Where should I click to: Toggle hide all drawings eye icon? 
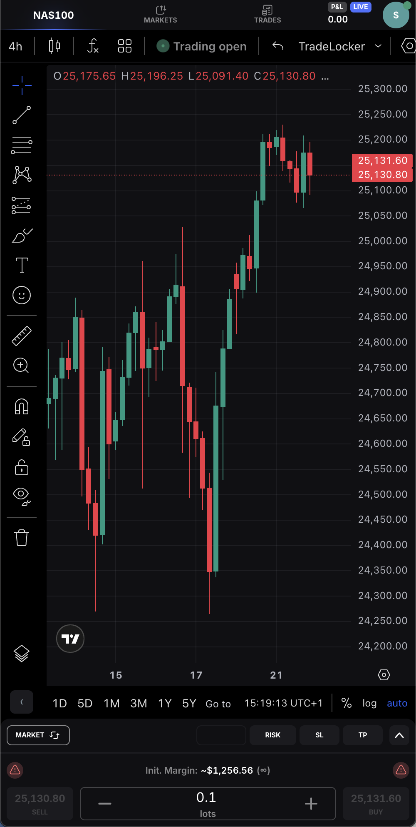22,496
